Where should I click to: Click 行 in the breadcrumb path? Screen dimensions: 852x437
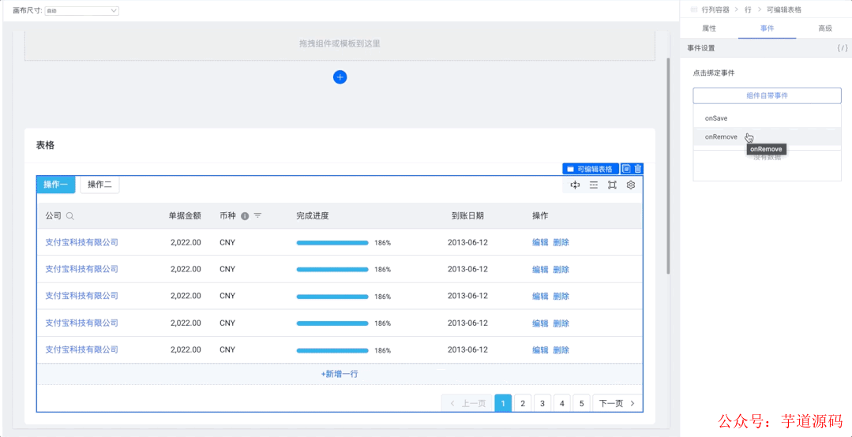pyautogui.click(x=749, y=9)
